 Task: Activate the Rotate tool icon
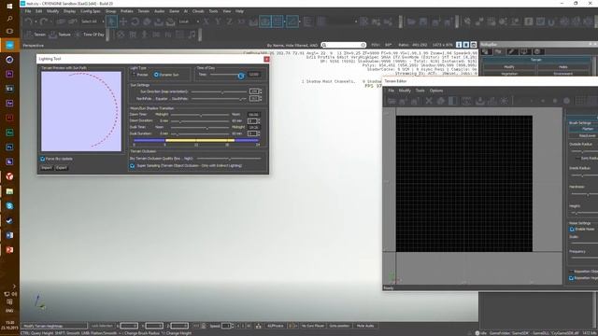coord(135,21)
